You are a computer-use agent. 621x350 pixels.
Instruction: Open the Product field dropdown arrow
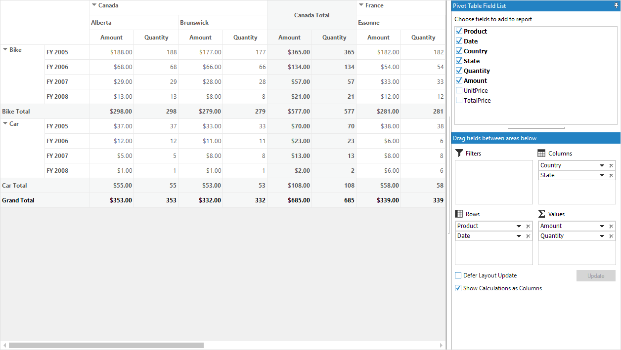click(x=519, y=227)
